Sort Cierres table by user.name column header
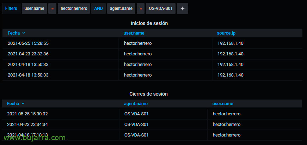 (223, 104)
